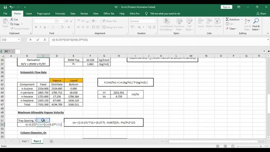The width and height of the screenshot is (270, 152).
Task: Open the AutoSum dropdown arrow
Action: [242, 19]
